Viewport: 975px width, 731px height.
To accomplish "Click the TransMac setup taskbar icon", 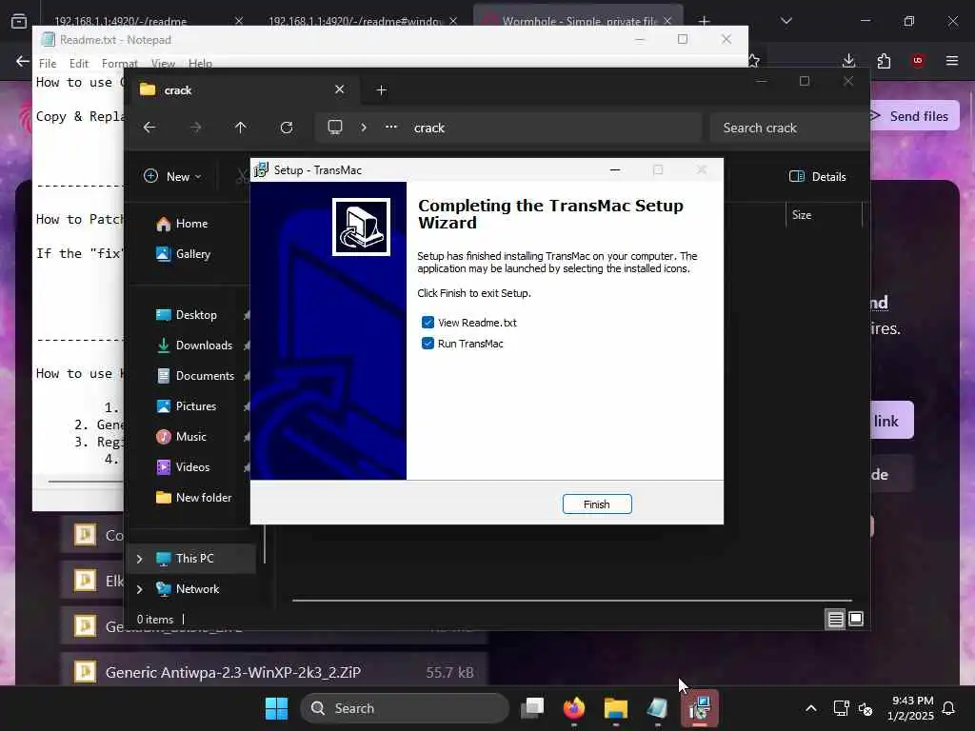I will (x=700, y=708).
